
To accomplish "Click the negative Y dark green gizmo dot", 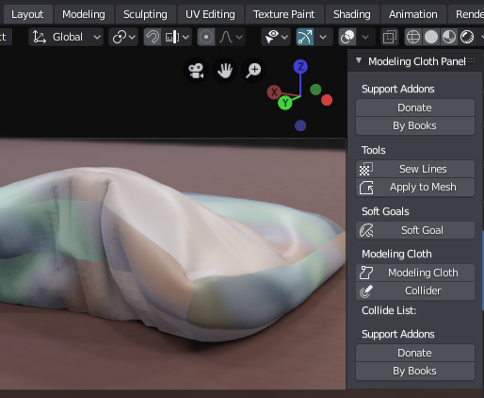I will coord(315,90).
